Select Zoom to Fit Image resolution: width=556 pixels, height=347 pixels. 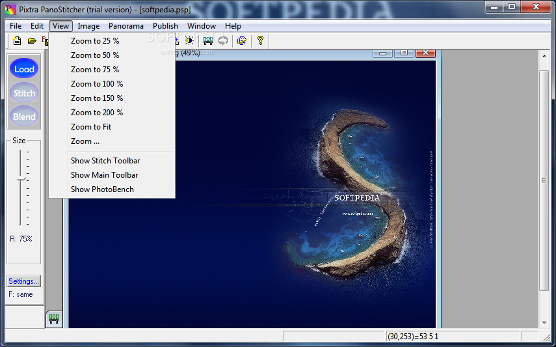112,127
